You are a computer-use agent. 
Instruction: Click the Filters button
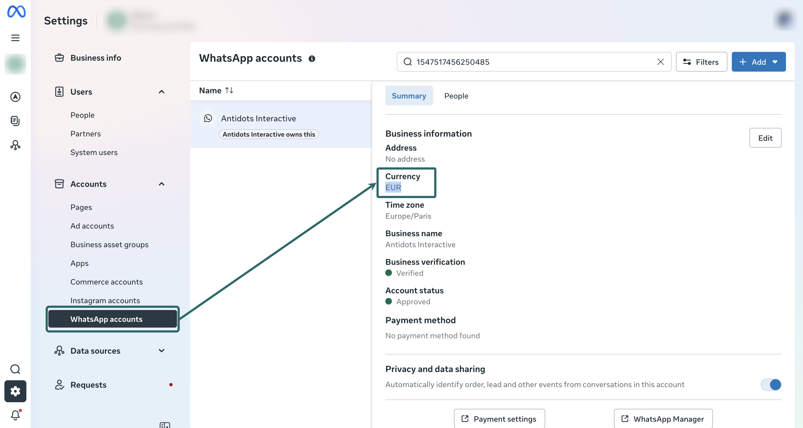[701, 62]
